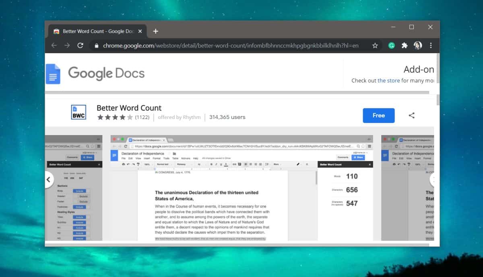In center preview, open Normal text dropdown
Viewport: 483px width, 277px height.
pyautogui.click(x=164, y=164)
